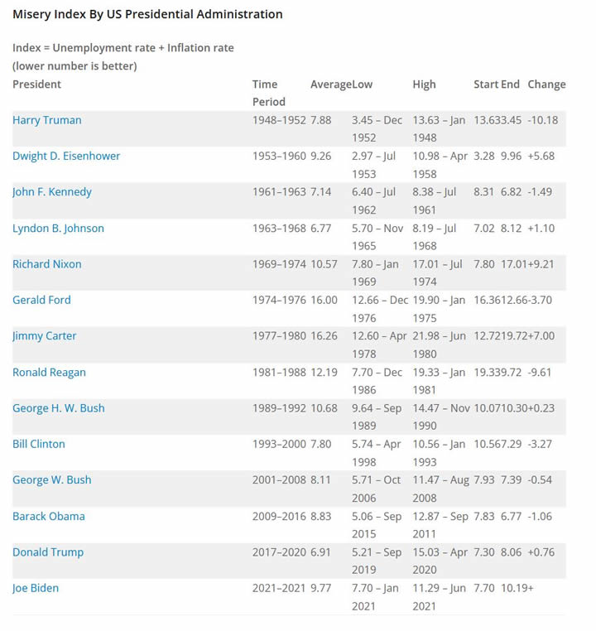Click the Misery Index table title
Image resolution: width=596 pixels, height=631 pixels.
pyautogui.click(x=147, y=14)
